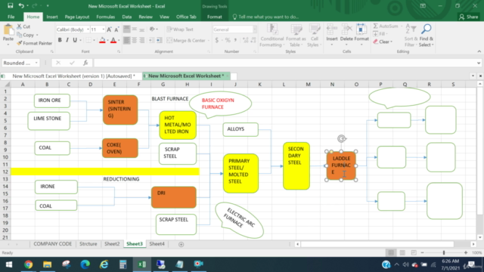Image resolution: width=484 pixels, height=272 pixels.
Task: Click zoom in plus button
Action: click(466, 252)
